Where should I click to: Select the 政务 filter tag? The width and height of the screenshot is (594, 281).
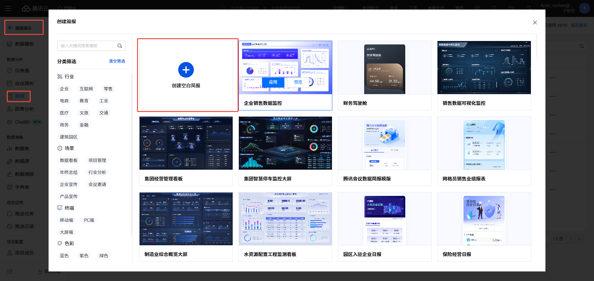[64, 125]
